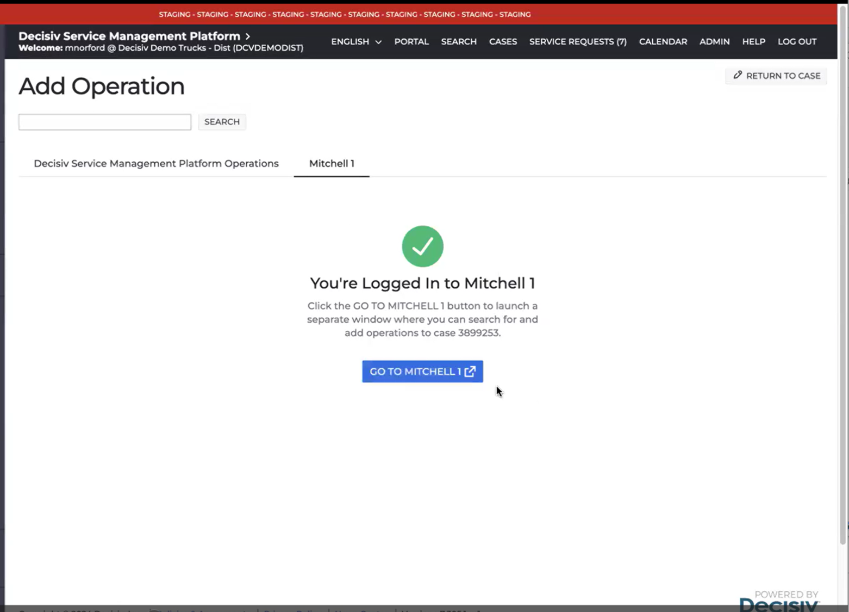Click the "You're Logged In to Mitchell 1" text
The image size is (849, 612).
point(422,283)
